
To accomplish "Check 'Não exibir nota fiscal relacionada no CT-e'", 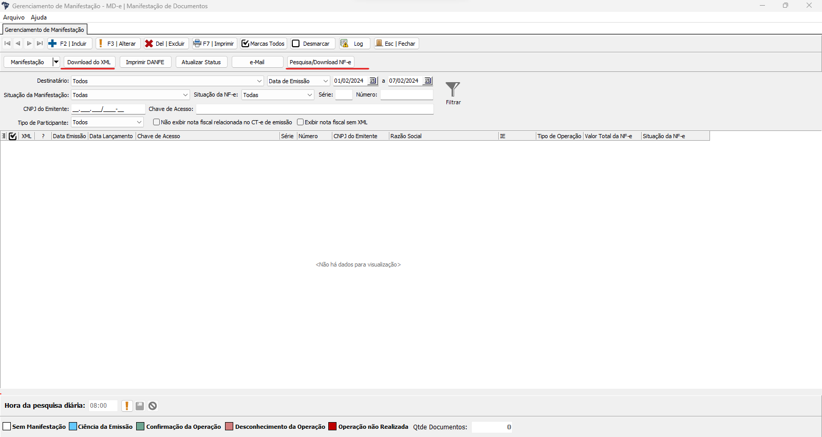I will [x=157, y=122].
